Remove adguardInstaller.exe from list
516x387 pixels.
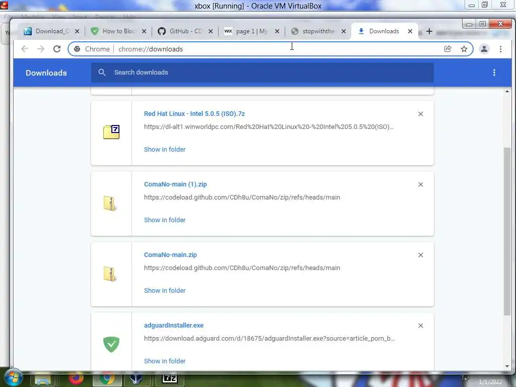[421, 326]
